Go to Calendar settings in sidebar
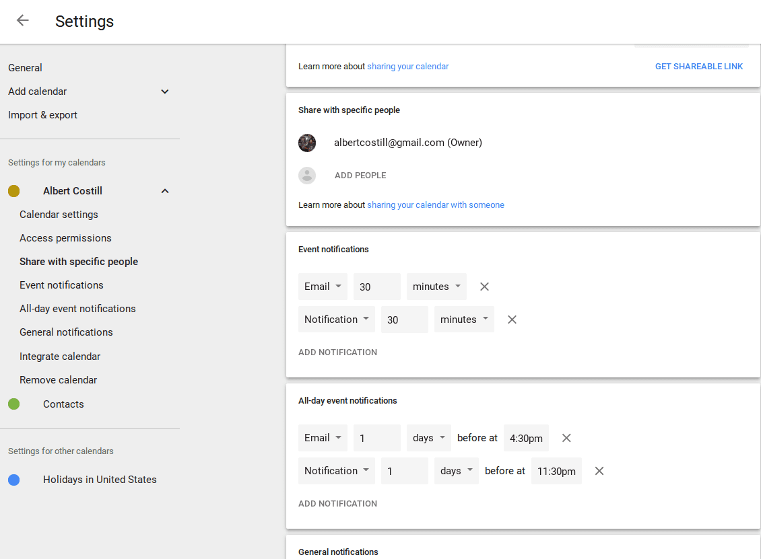 click(59, 215)
